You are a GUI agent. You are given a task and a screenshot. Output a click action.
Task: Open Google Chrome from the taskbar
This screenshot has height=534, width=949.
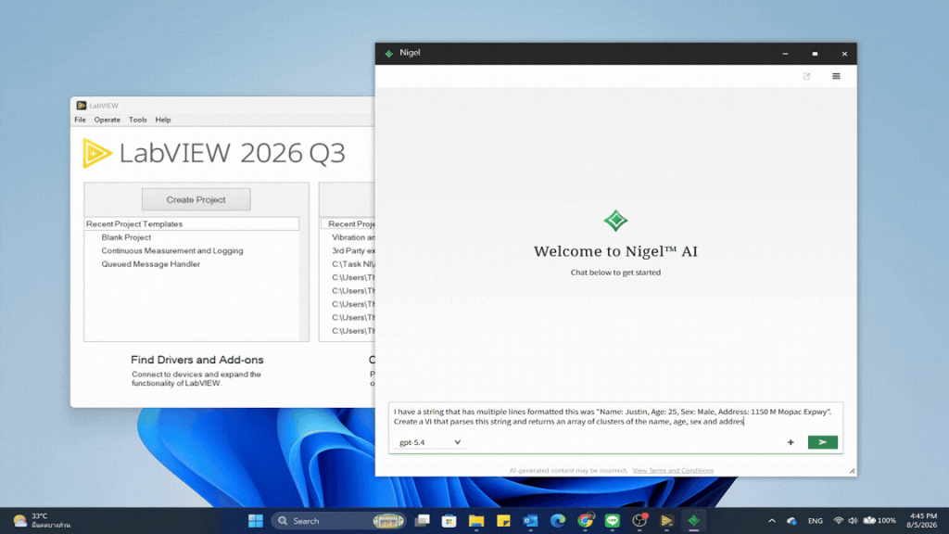tap(586, 521)
